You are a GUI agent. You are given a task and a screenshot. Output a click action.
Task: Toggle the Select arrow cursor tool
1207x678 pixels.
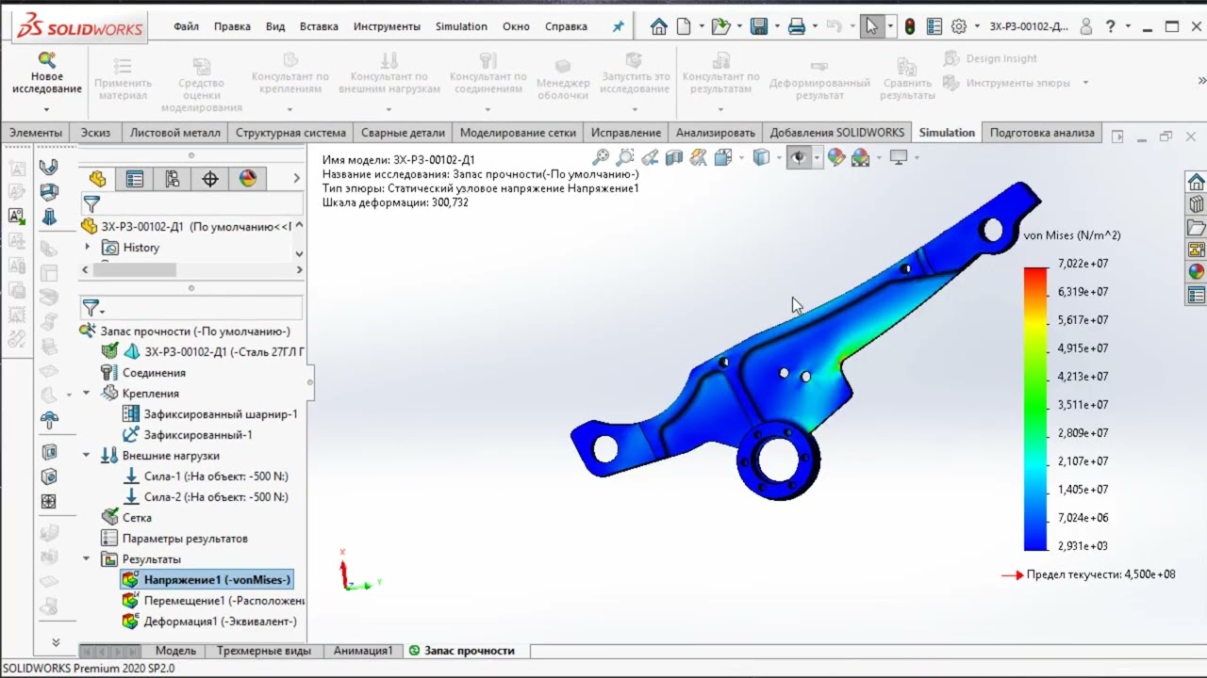[871, 26]
